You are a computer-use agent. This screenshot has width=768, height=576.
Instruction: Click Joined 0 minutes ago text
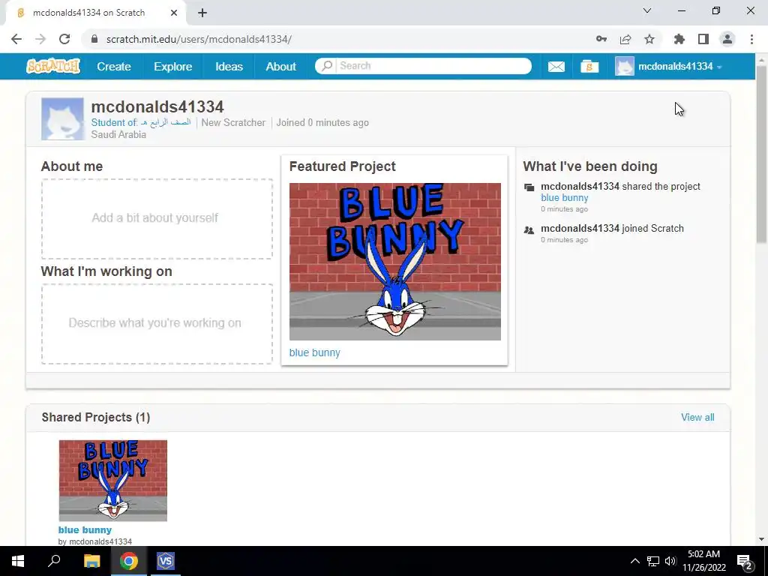pyautogui.click(x=322, y=122)
